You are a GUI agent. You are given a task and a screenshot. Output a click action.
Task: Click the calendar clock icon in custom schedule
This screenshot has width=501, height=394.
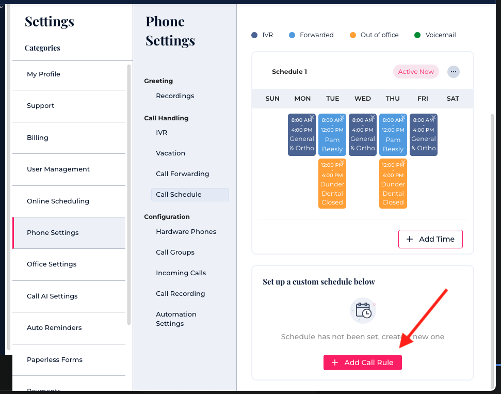click(x=363, y=310)
